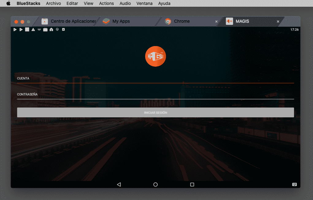Click the TV icon in status bar
This screenshot has width=313, height=200.
[45, 30]
